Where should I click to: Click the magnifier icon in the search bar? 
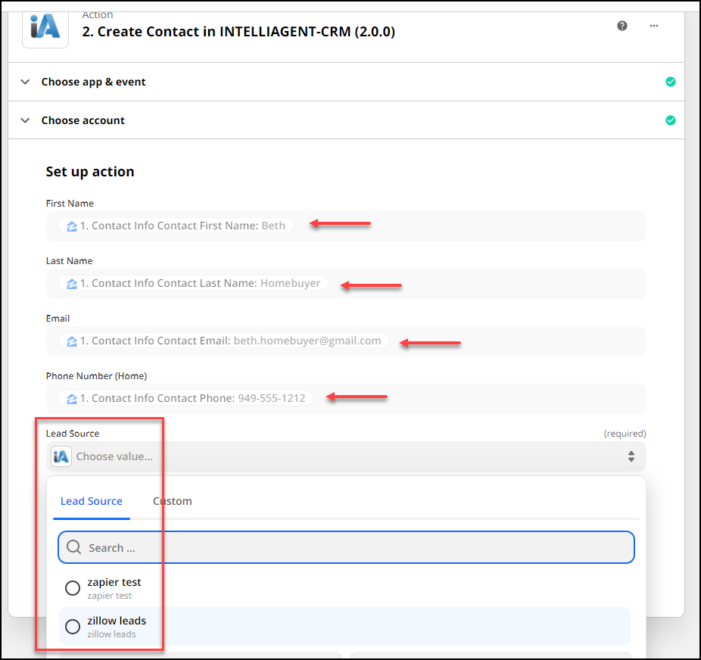pos(73,546)
